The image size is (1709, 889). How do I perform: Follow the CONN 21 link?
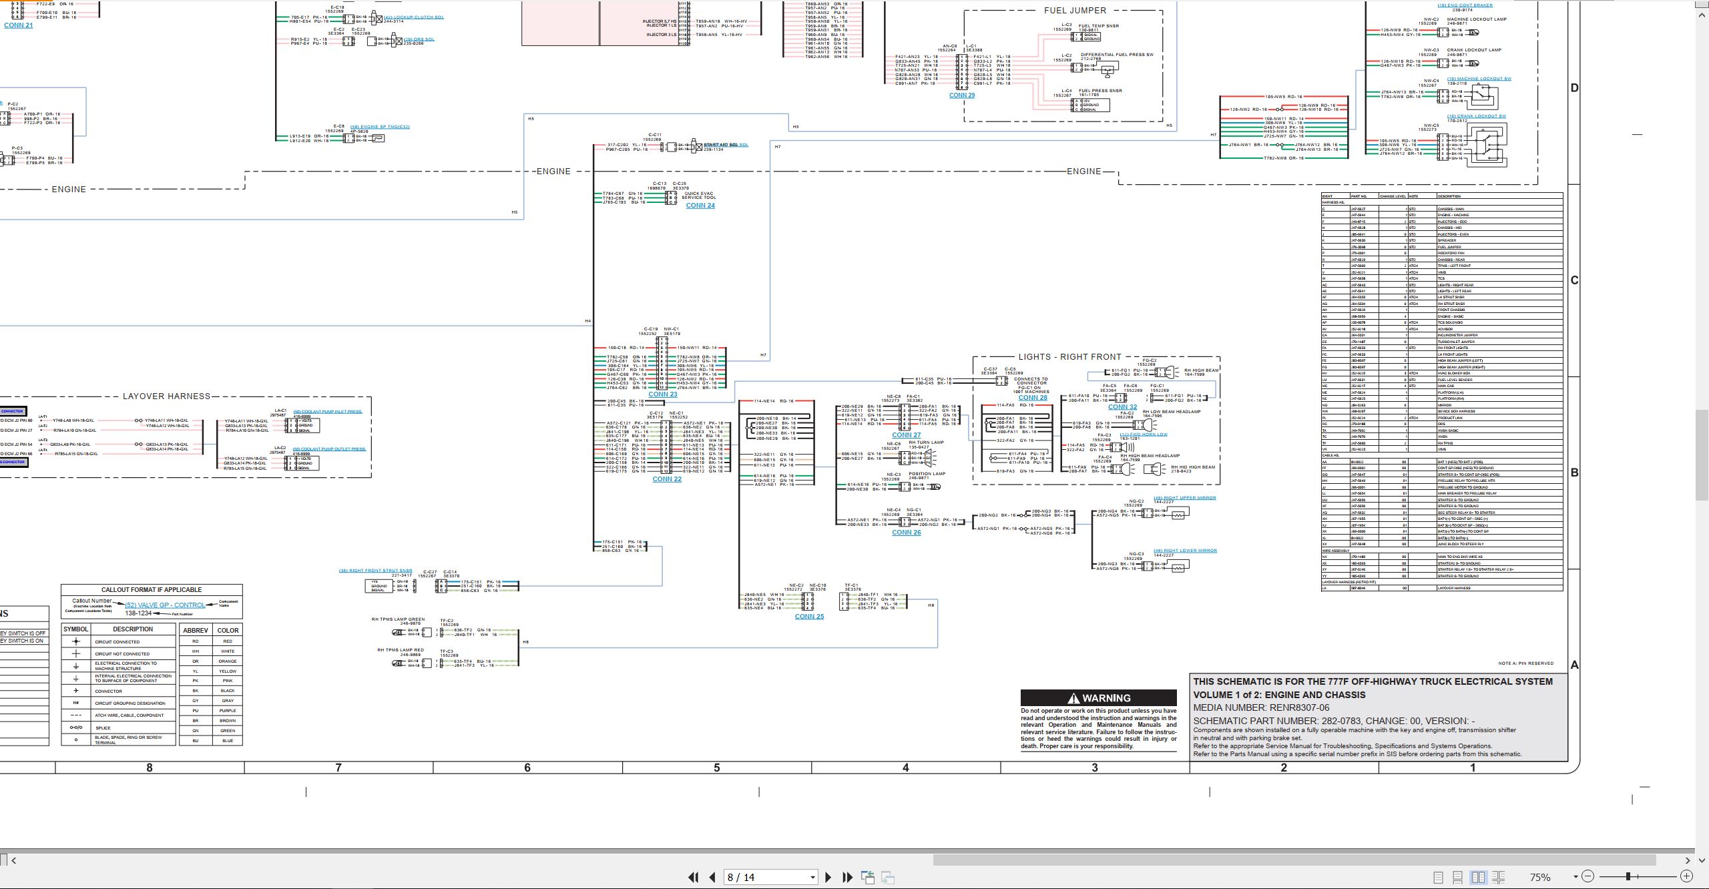tap(18, 25)
